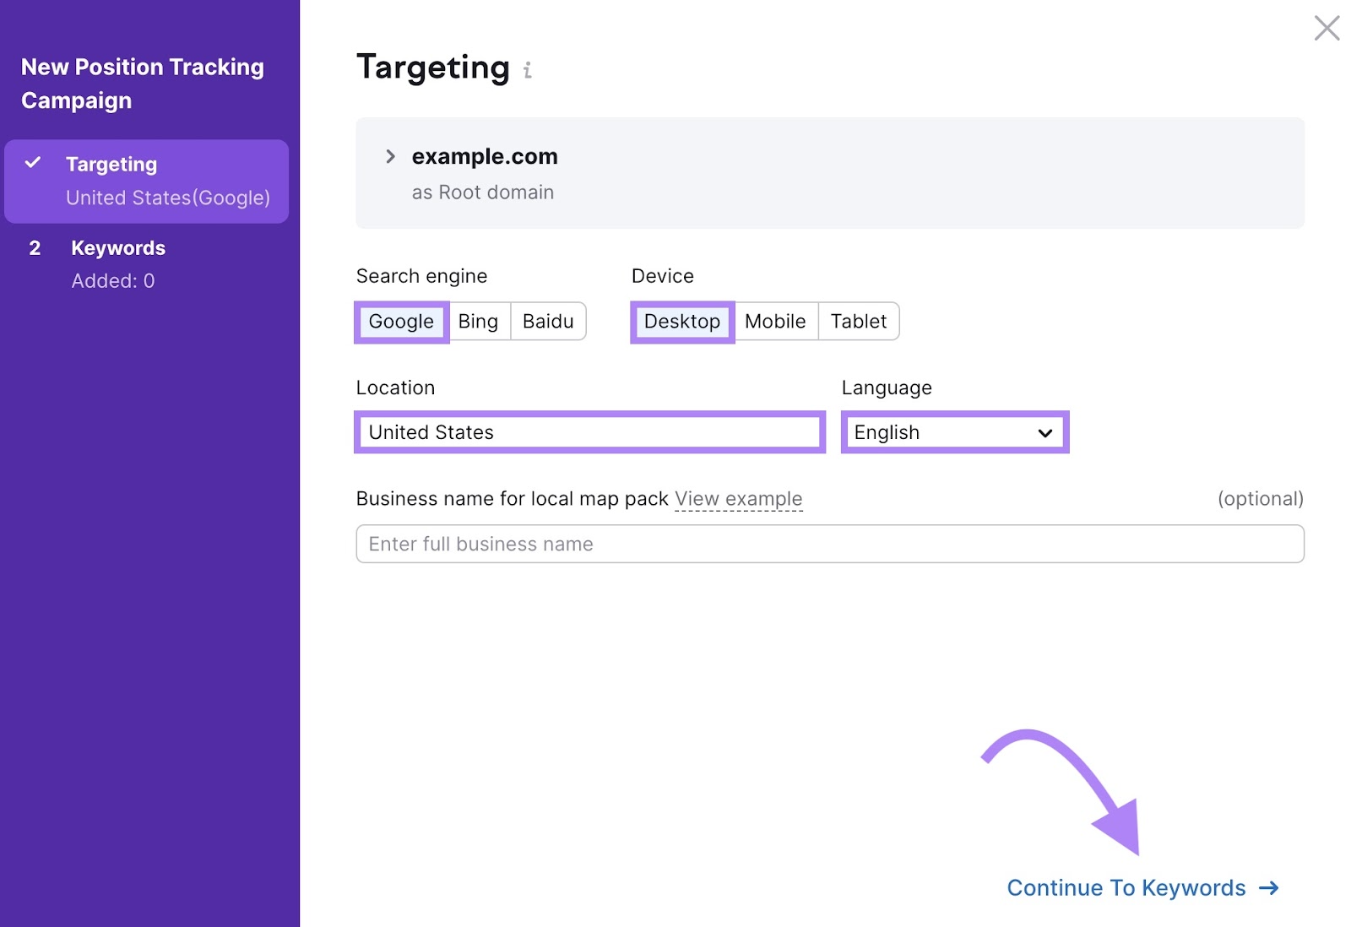This screenshot has width=1351, height=927.
Task: Select the Targeting step in sidebar
Action: [x=111, y=164]
